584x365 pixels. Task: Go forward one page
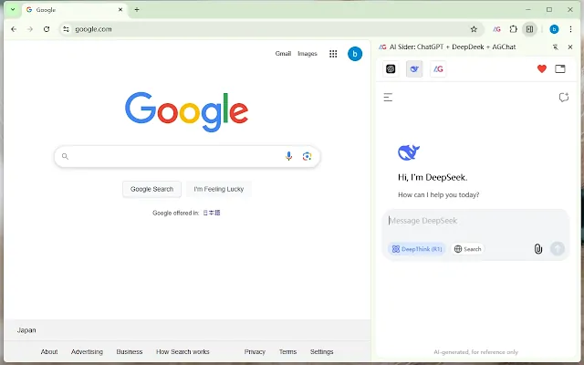pos(30,29)
